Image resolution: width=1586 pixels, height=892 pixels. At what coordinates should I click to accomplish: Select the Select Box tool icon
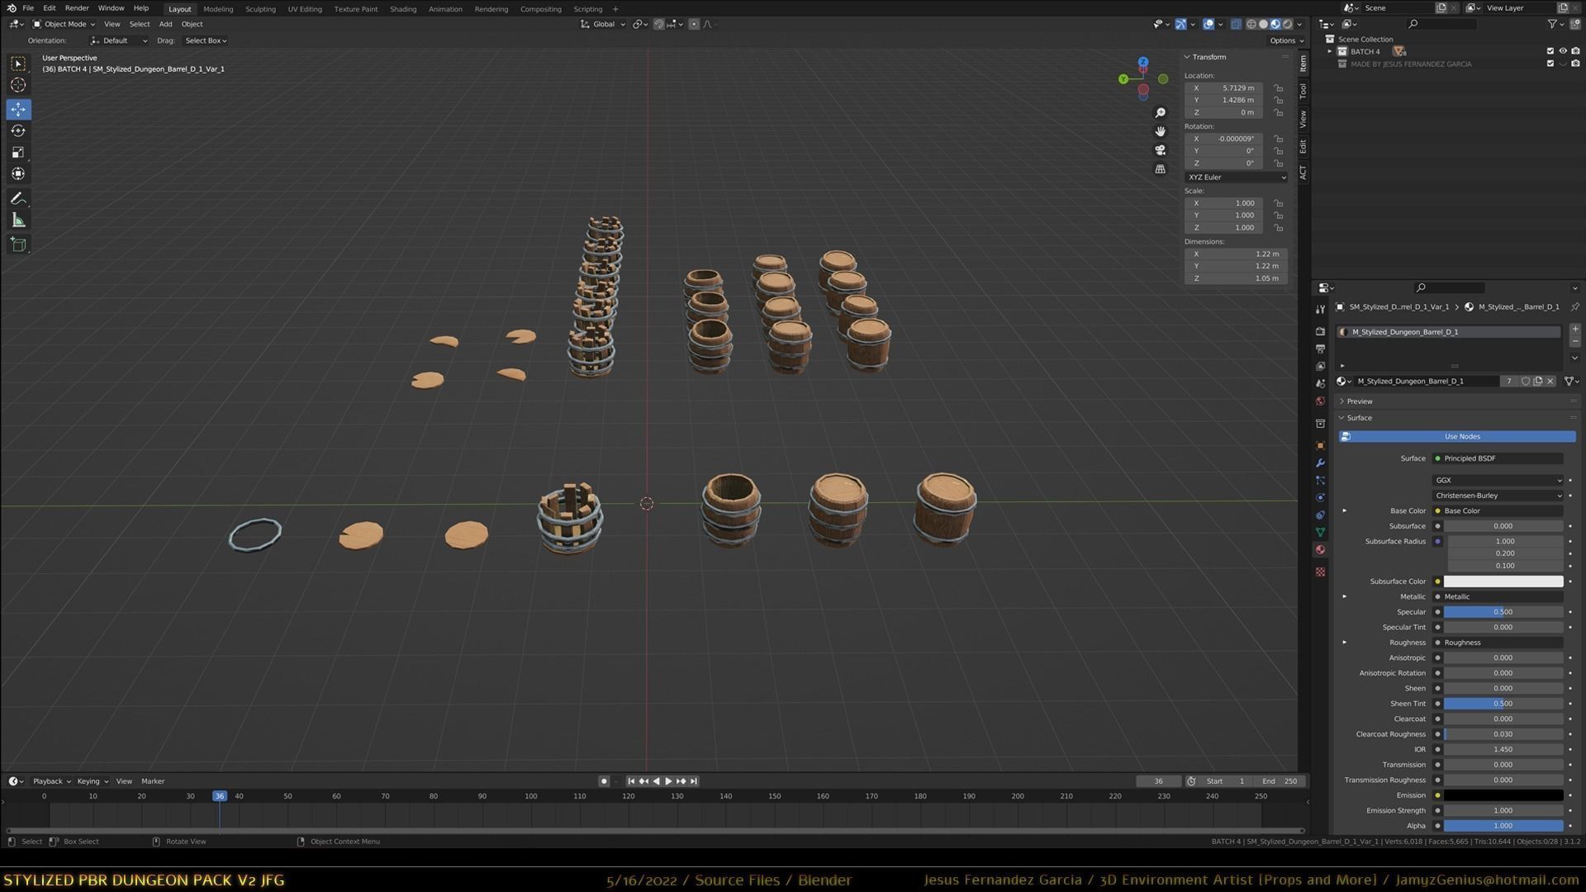[18, 64]
